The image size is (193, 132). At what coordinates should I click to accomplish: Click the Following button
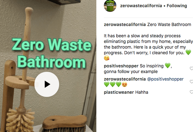click(177, 6)
